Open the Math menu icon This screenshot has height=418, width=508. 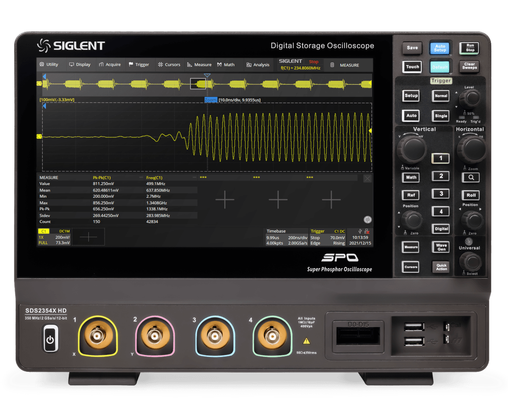point(220,64)
